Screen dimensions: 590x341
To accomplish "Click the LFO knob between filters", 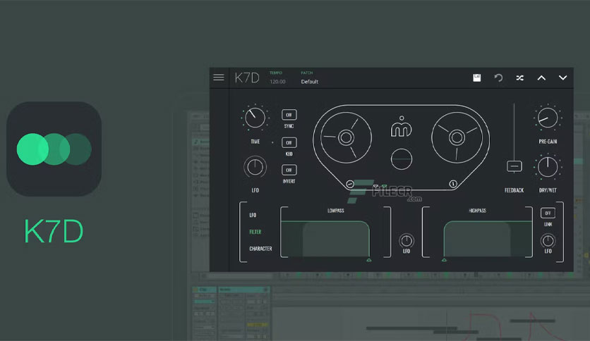I will coord(407,241).
